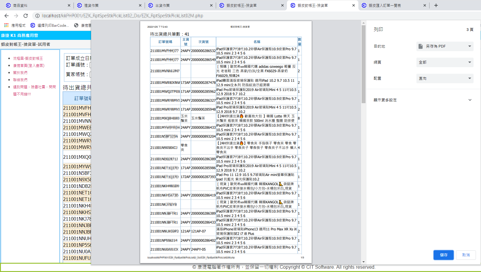Click the browser back arrow
The height and width of the screenshot is (272, 481).
7,16
